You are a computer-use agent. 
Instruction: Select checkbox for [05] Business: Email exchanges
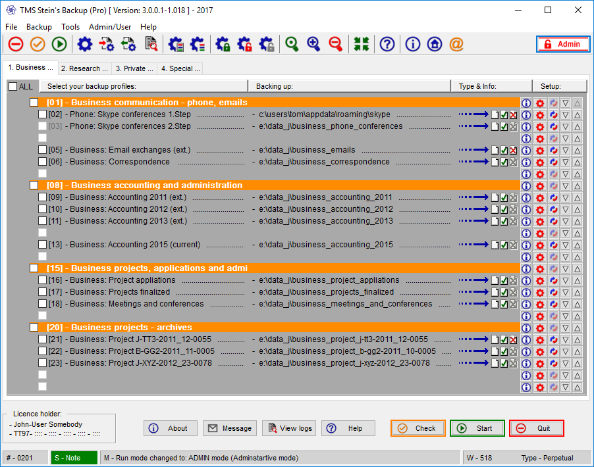(42, 150)
